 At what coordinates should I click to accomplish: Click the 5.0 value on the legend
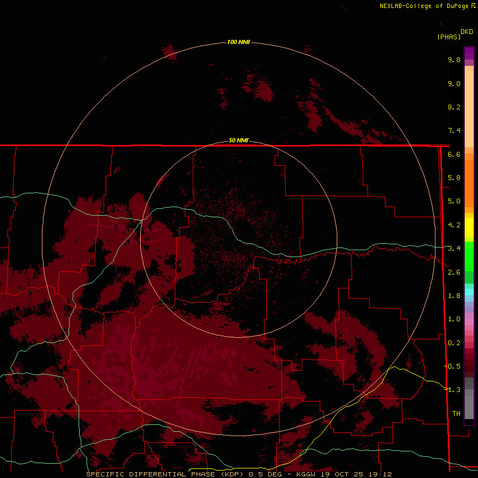pyautogui.click(x=454, y=201)
